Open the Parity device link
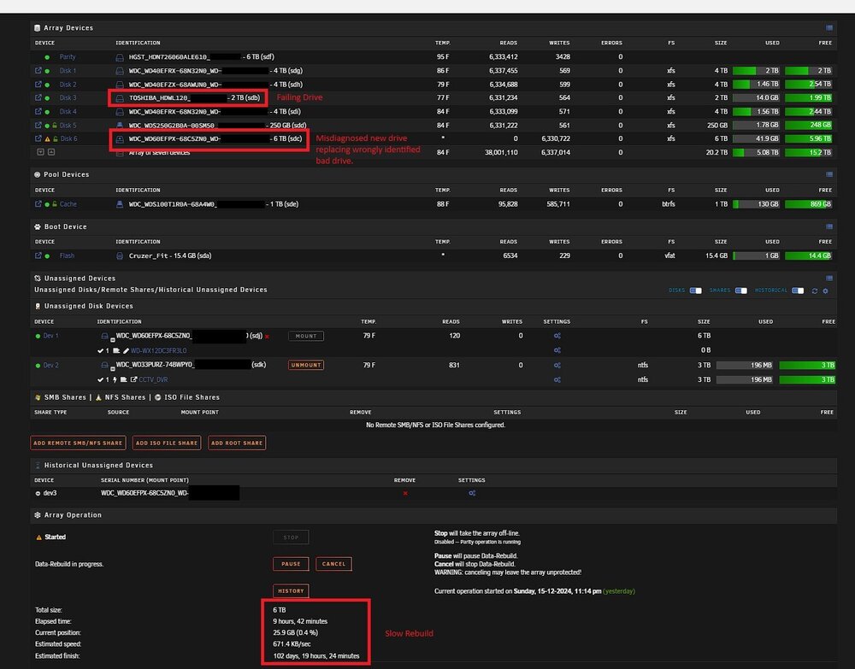 point(68,56)
